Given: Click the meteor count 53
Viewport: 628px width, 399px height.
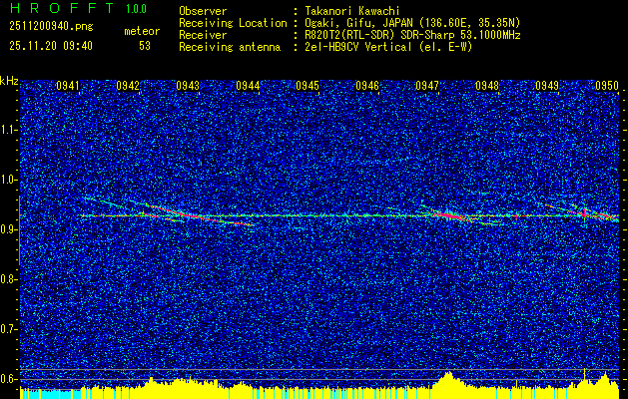Looking at the screenshot, I should pos(145,46).
